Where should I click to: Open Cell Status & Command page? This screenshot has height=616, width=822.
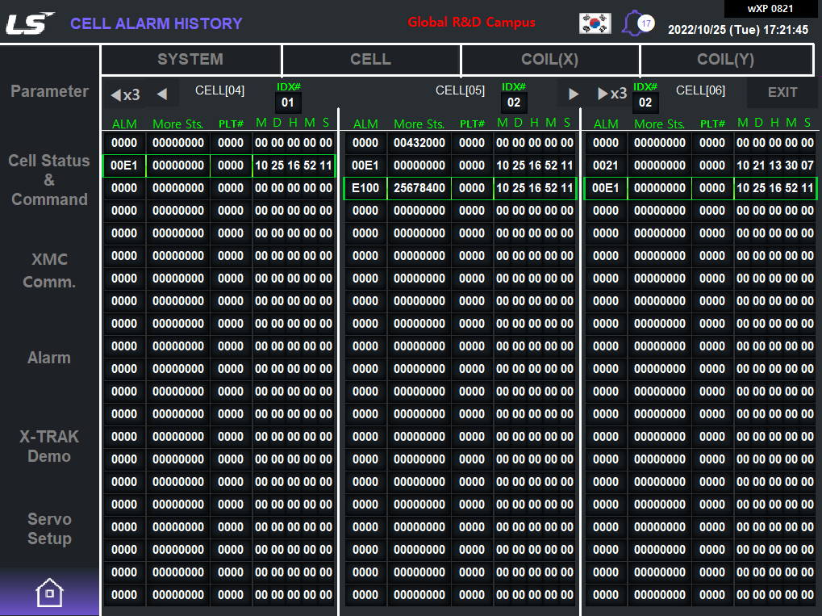click(x=49, y=180)
